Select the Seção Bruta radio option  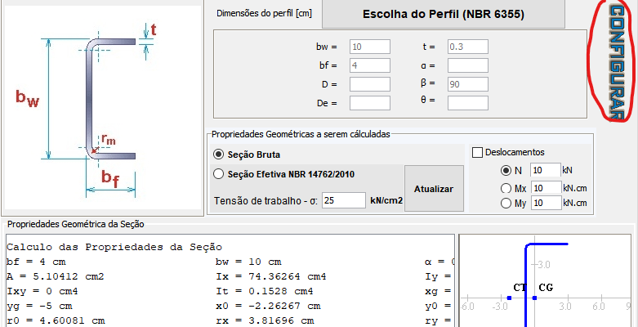tap(218, 155)
